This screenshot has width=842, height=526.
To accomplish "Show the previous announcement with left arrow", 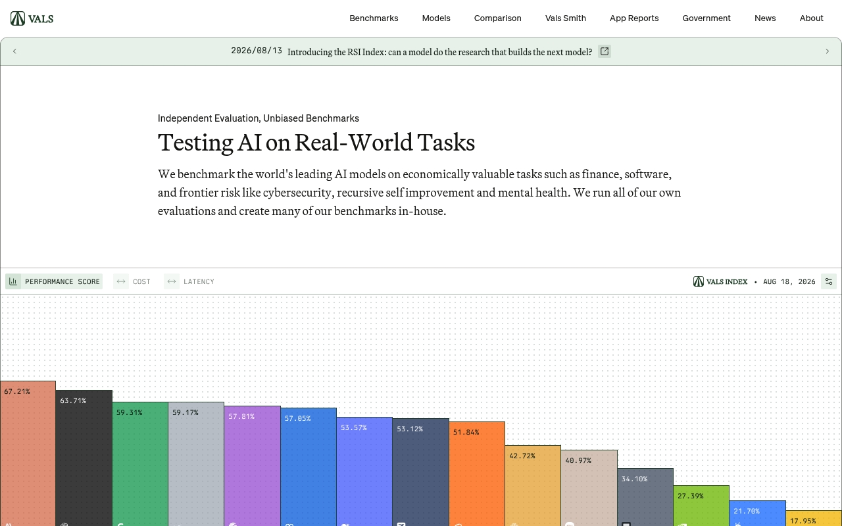I will [x=14, y=51].
